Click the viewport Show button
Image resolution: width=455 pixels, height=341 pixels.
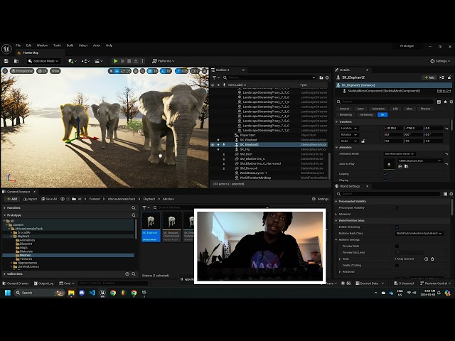click(x=55, y=71)
